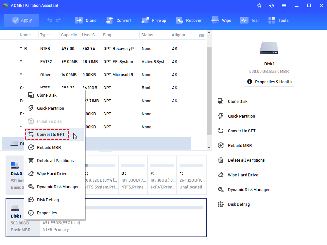327x245 pixels.
Task: Select Clone Disk in the context menu
Action: coord(55,95)
